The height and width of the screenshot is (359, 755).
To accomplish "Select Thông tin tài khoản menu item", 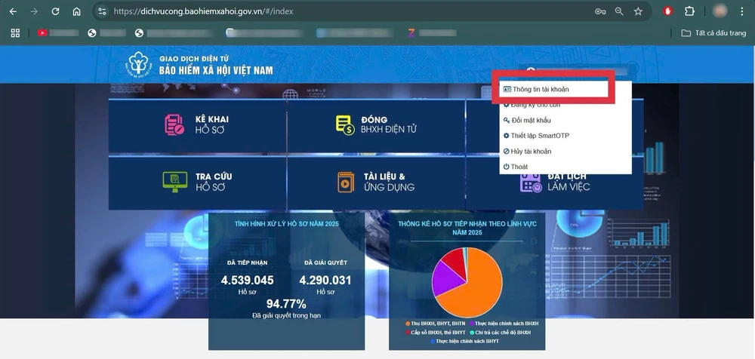I will [x=541, y=89].
